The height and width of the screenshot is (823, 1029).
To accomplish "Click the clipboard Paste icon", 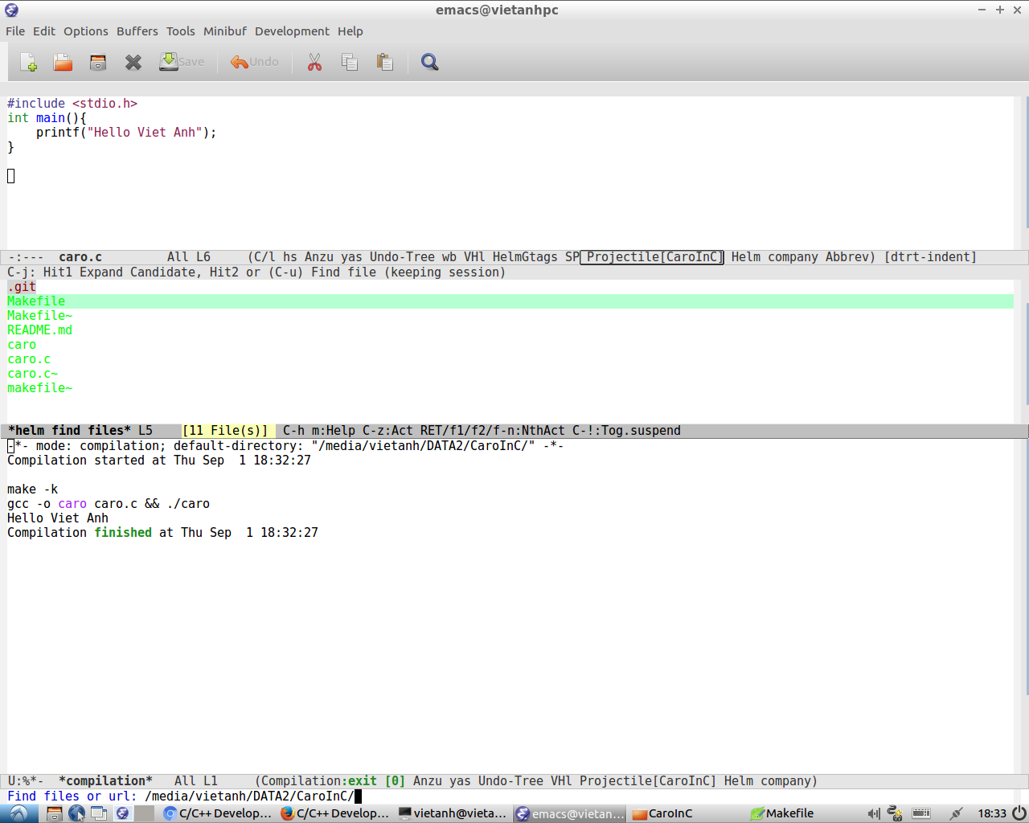I will (x=385, y=63).
